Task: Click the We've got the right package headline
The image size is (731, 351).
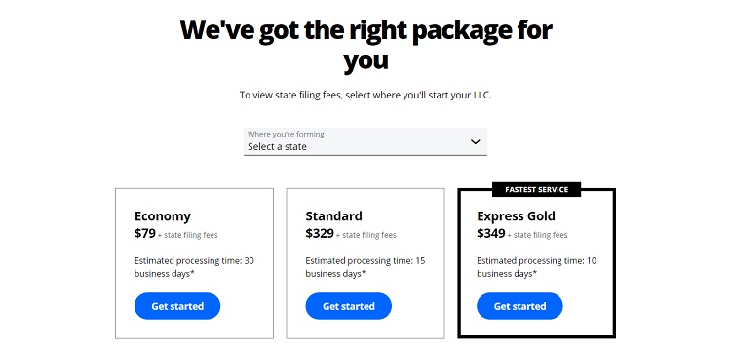Action: 365,45
